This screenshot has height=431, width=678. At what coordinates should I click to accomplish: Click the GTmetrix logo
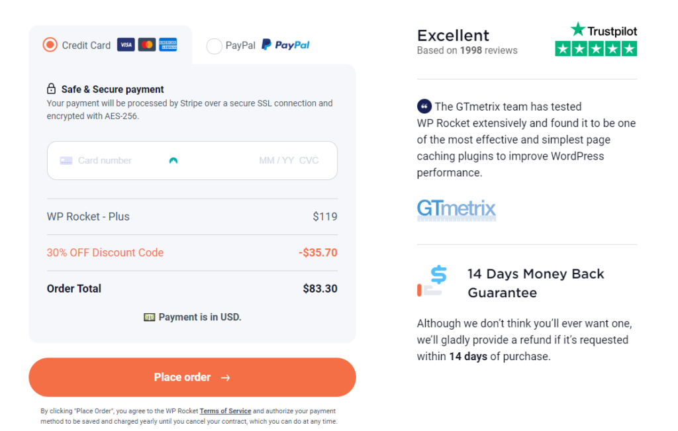point(456,209)
